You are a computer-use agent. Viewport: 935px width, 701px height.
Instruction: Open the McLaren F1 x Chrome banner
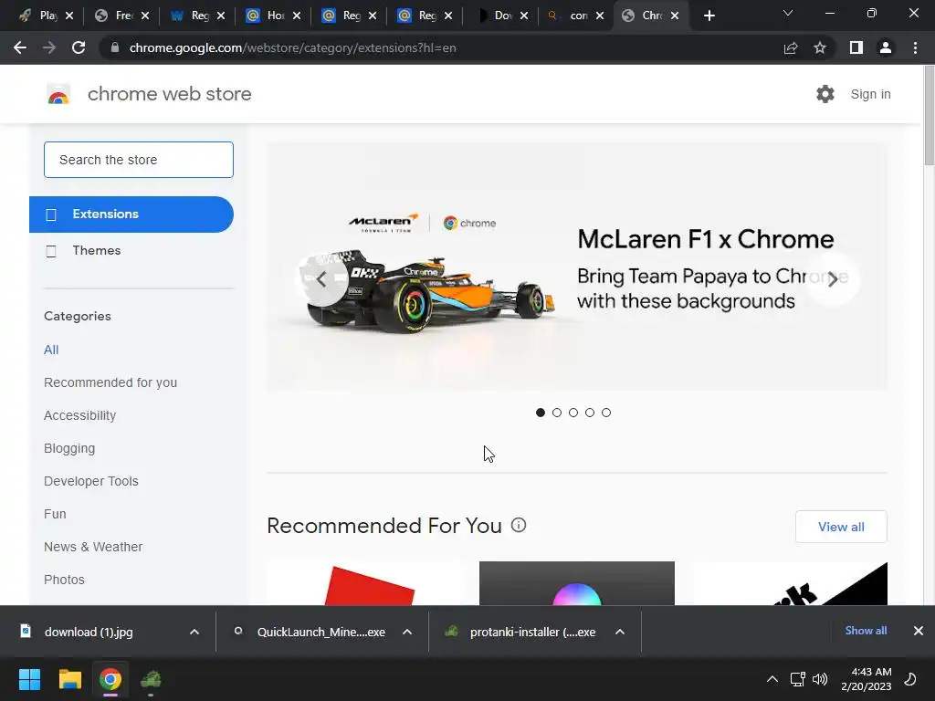click(x=577, y=267)
